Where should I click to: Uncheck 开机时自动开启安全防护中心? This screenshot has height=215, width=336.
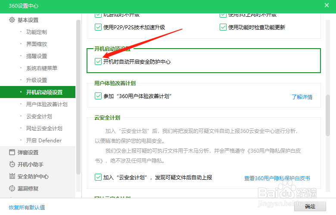[98, 61]
